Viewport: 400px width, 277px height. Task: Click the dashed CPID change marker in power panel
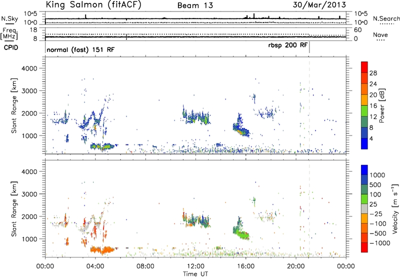309,105
